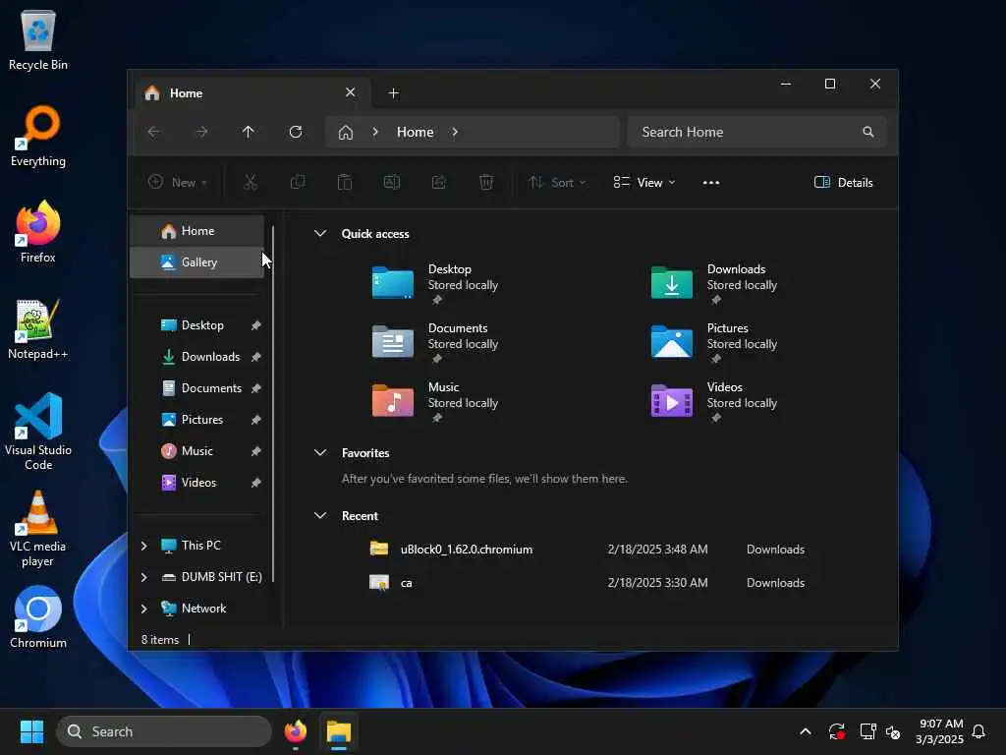1006x755 pixels.
Task: Expand chevron after Home in address bar
Action: click(x=455, y=132)
